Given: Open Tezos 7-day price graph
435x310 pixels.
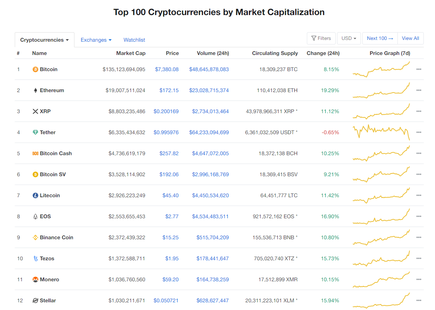Looking at the screenshot, I should (381, 259).
